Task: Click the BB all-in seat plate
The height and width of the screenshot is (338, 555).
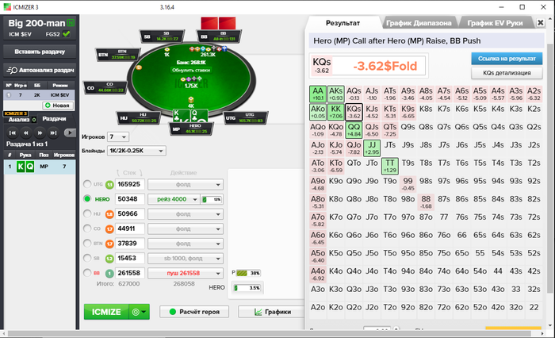Action: [219, 36]
